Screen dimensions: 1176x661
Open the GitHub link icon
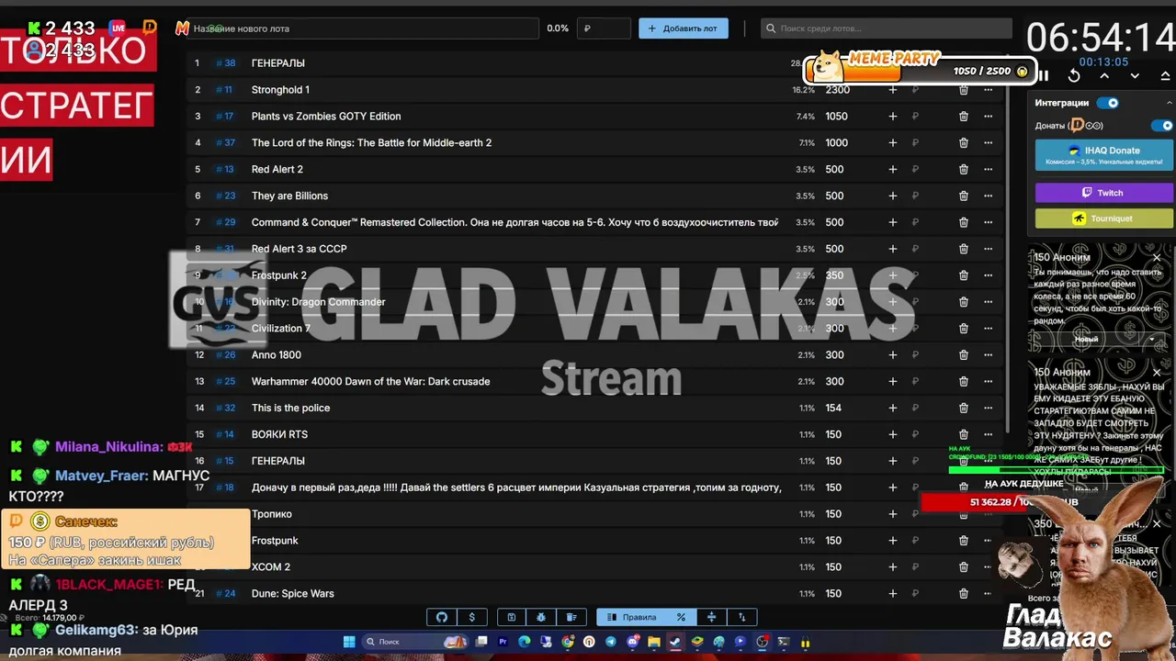(x=442, y=617)
